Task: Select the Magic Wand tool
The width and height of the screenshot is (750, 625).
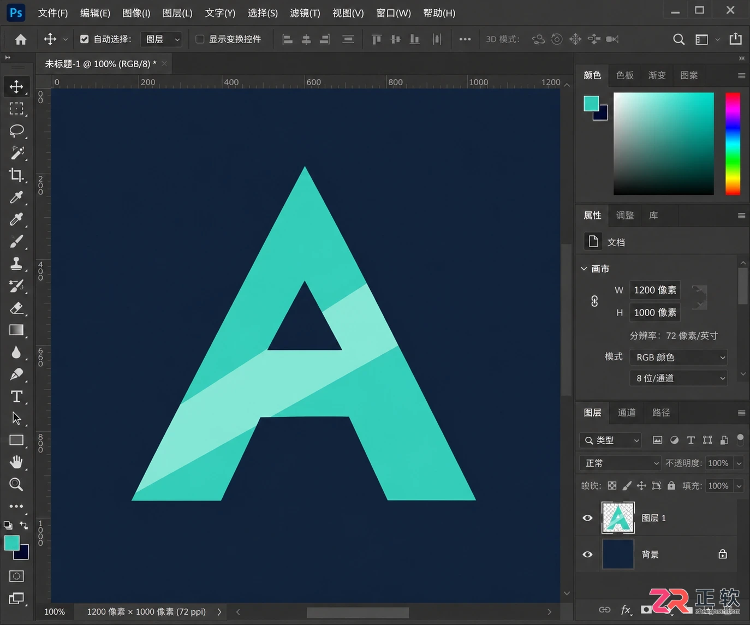Action: click(x=16, y=153)
